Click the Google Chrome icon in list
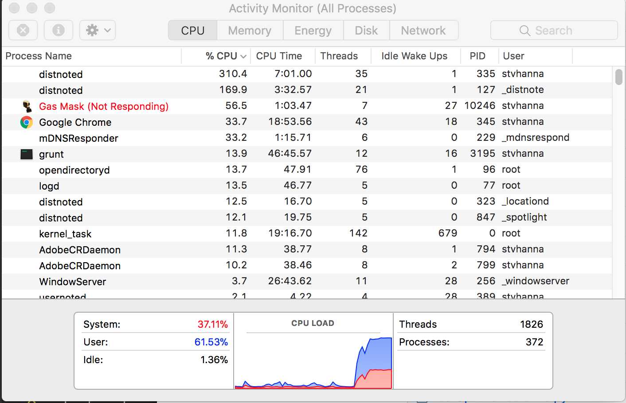This screenshot has width=626, height=403. coord(27,122)
